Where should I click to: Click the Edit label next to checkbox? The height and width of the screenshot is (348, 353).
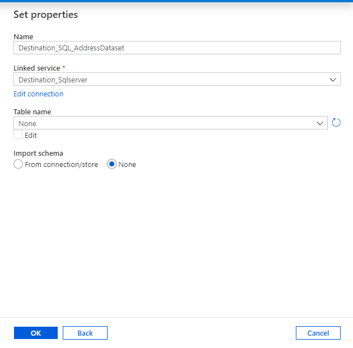click(x=31, y=136)
